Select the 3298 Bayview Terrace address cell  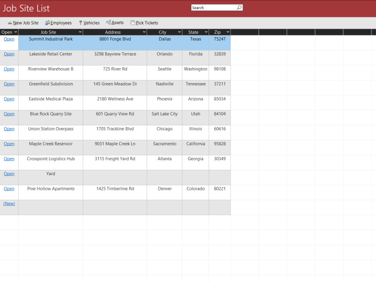pos(115,58)
